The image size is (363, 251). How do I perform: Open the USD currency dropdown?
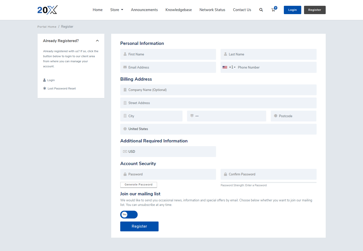[168, 151]
